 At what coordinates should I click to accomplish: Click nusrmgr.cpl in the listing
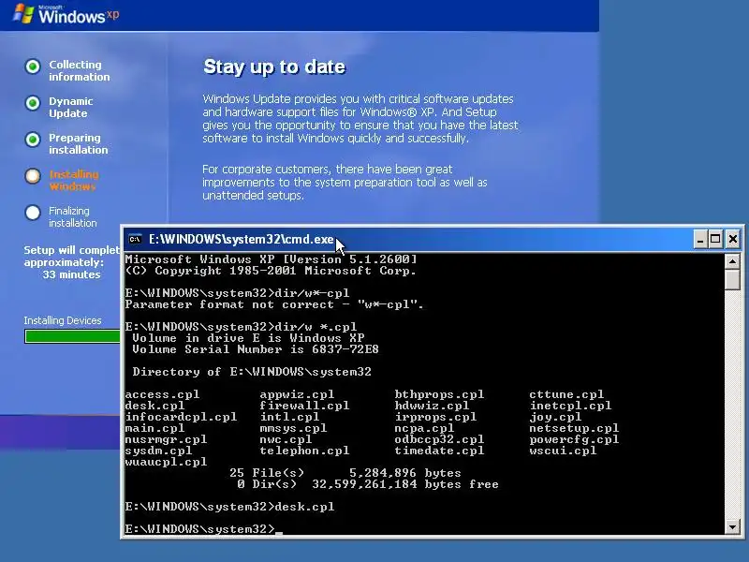[x=167, y=439]
